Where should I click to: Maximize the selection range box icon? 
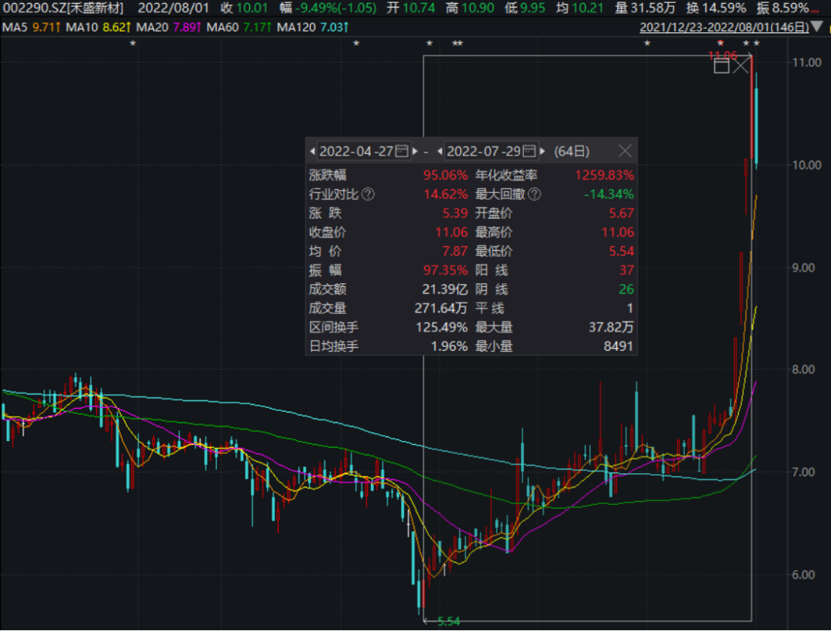click(722, 66)
